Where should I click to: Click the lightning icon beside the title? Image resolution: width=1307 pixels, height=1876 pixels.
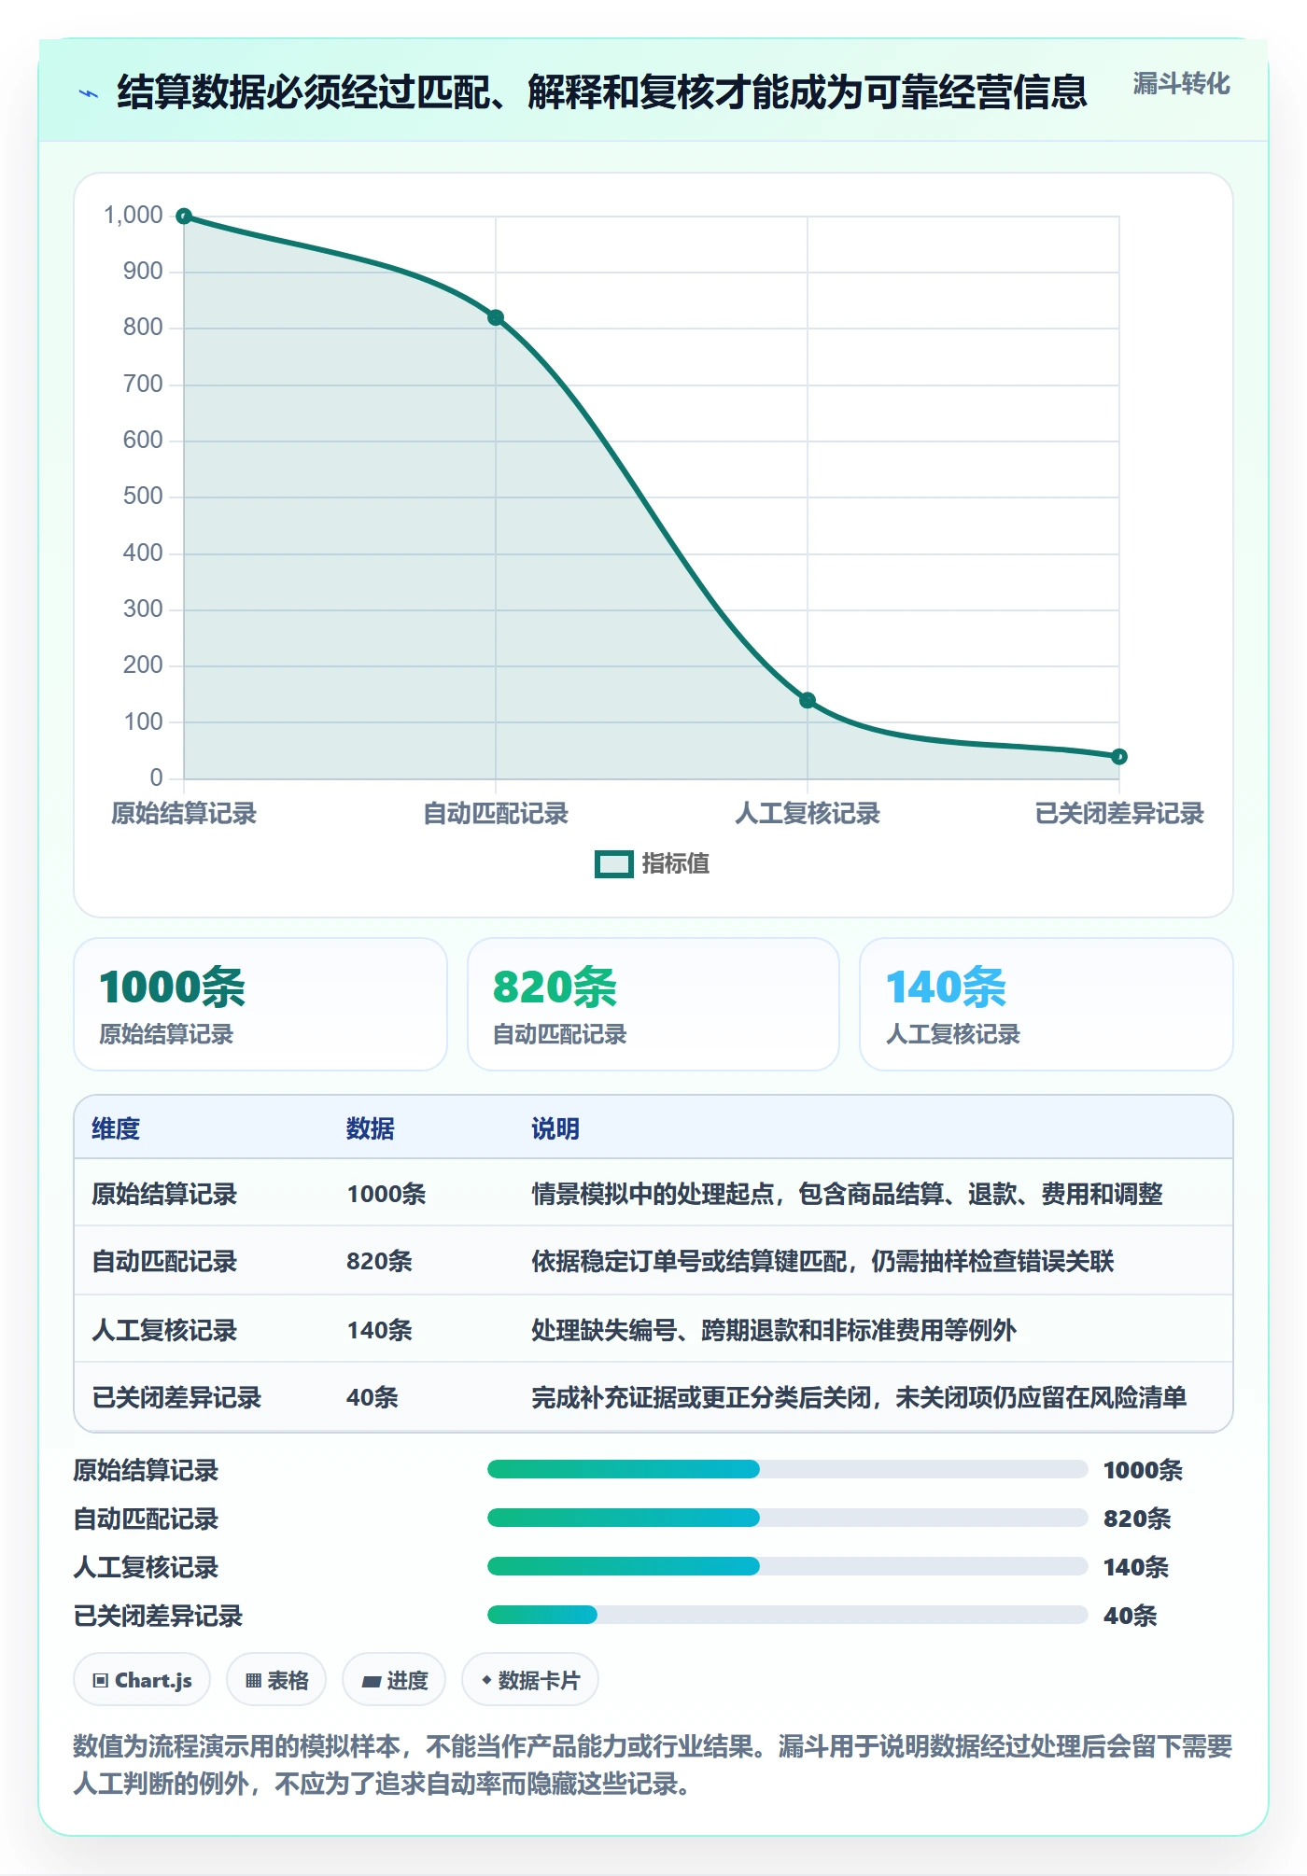point(89,93)
